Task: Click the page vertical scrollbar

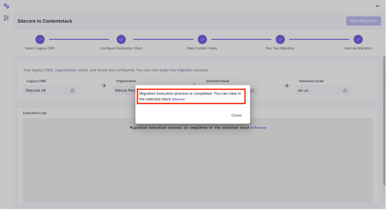Action: click(x=384, y=121)
